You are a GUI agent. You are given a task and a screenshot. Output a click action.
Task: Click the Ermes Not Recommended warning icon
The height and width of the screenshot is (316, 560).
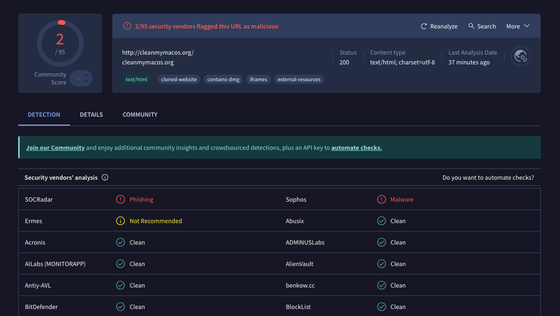tap(120, 221)
